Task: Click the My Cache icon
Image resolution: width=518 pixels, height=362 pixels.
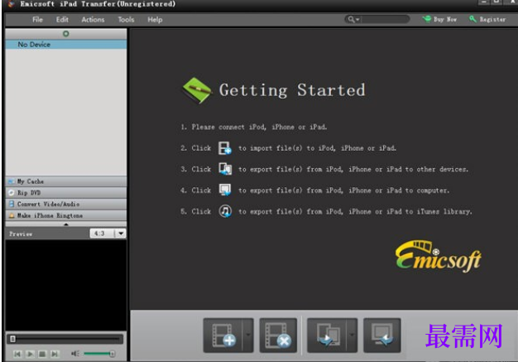Action: 12,181
